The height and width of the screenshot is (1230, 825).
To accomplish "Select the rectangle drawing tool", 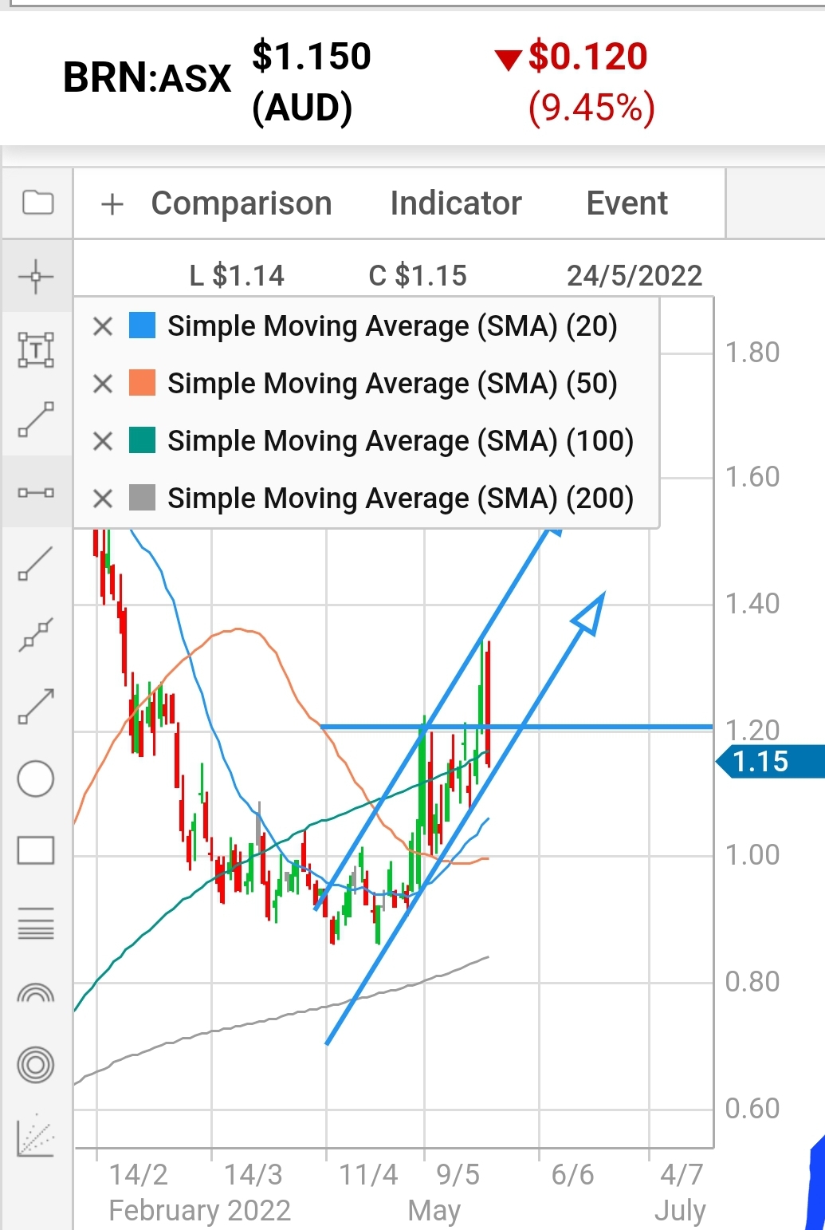I will pyautogui.click(x=36, y=851).
